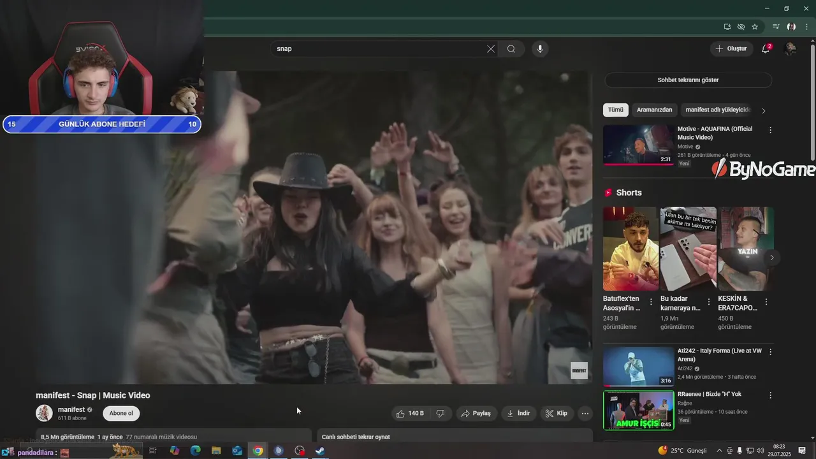Switch to Chrome in the taskbar
The height and width of the screenshot is (459, 816).
(x=258, y=451)
